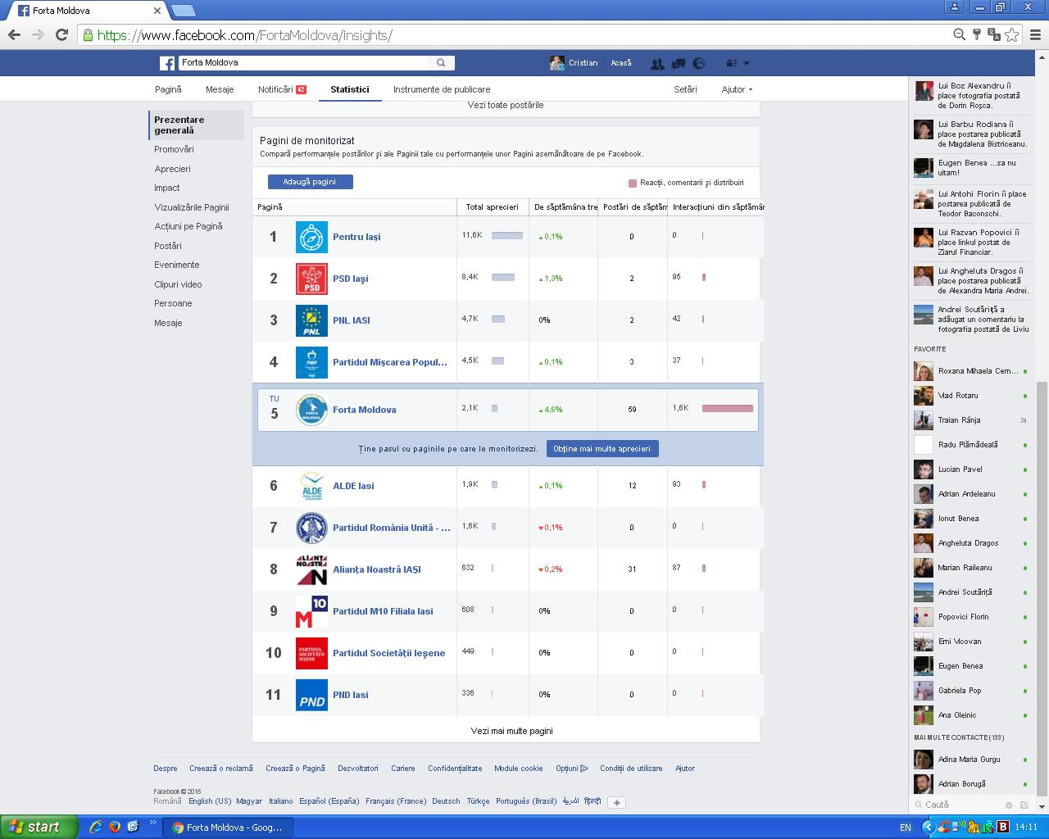Click the pink legend swatch for Reacții
The image size is (1049, 839).
[x=633, y=183]
